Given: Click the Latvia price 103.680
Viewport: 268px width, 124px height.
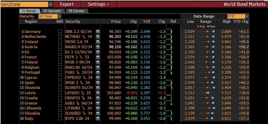Looking at the screenshot, I should click(x=114, y=93).
